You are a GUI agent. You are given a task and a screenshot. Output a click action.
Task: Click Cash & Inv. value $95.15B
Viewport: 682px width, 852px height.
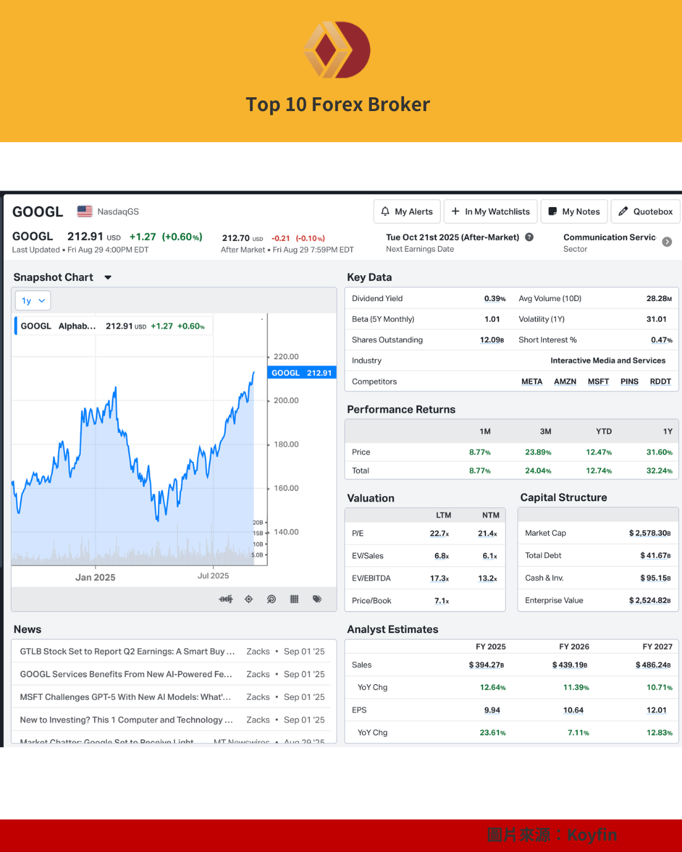click(655, 578)
